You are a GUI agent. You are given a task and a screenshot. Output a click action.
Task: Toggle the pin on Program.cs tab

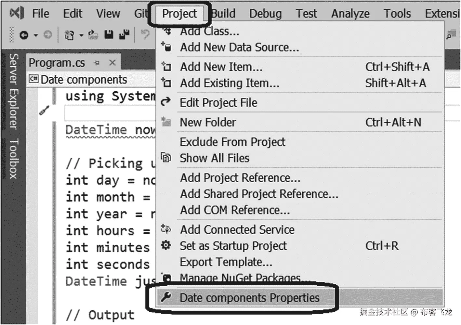97,63
